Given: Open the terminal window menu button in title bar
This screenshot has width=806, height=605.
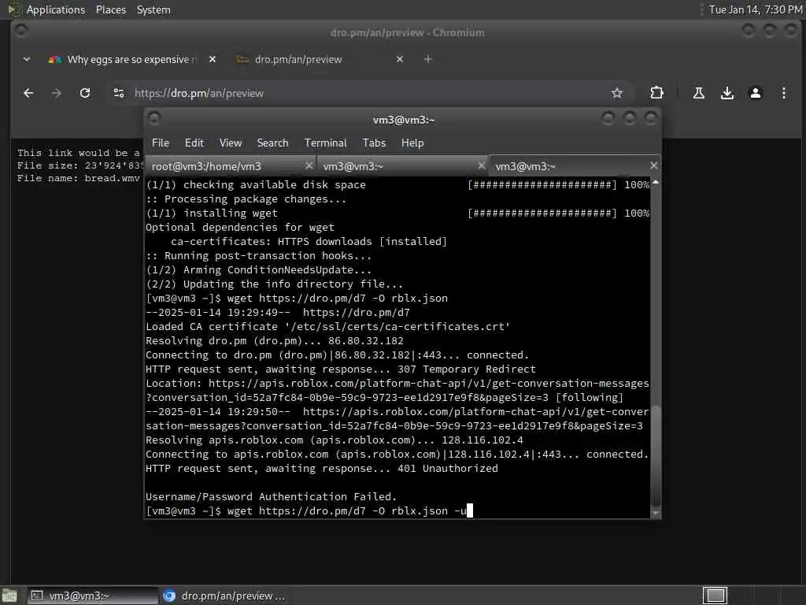Looking at the screenshot, I should [x=153, y=119].
